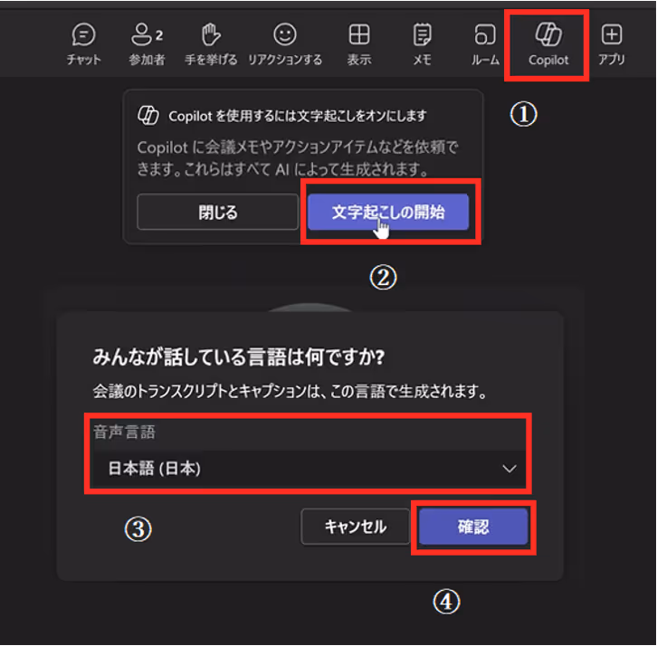Click the chevron beside 日本語 (日本)
Screen dimensions: 657x646
(x=509, y=469)
